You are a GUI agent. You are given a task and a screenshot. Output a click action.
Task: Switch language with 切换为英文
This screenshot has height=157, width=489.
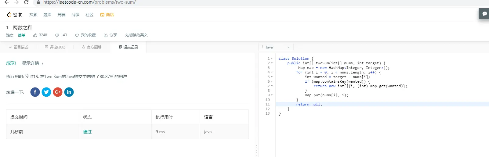(x=136, y=35)
